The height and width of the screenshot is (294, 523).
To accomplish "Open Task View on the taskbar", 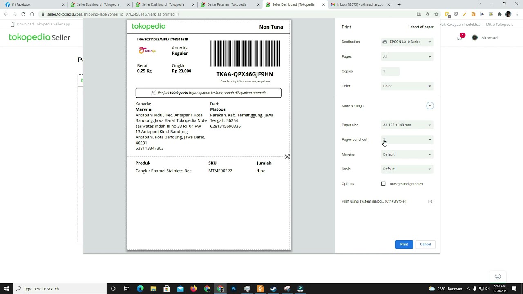I will tap(126, 289).
